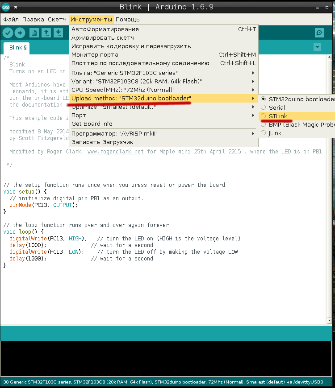Expand the Upload method submenu
This screenshot has width=335, height=388.
point(163,98)
